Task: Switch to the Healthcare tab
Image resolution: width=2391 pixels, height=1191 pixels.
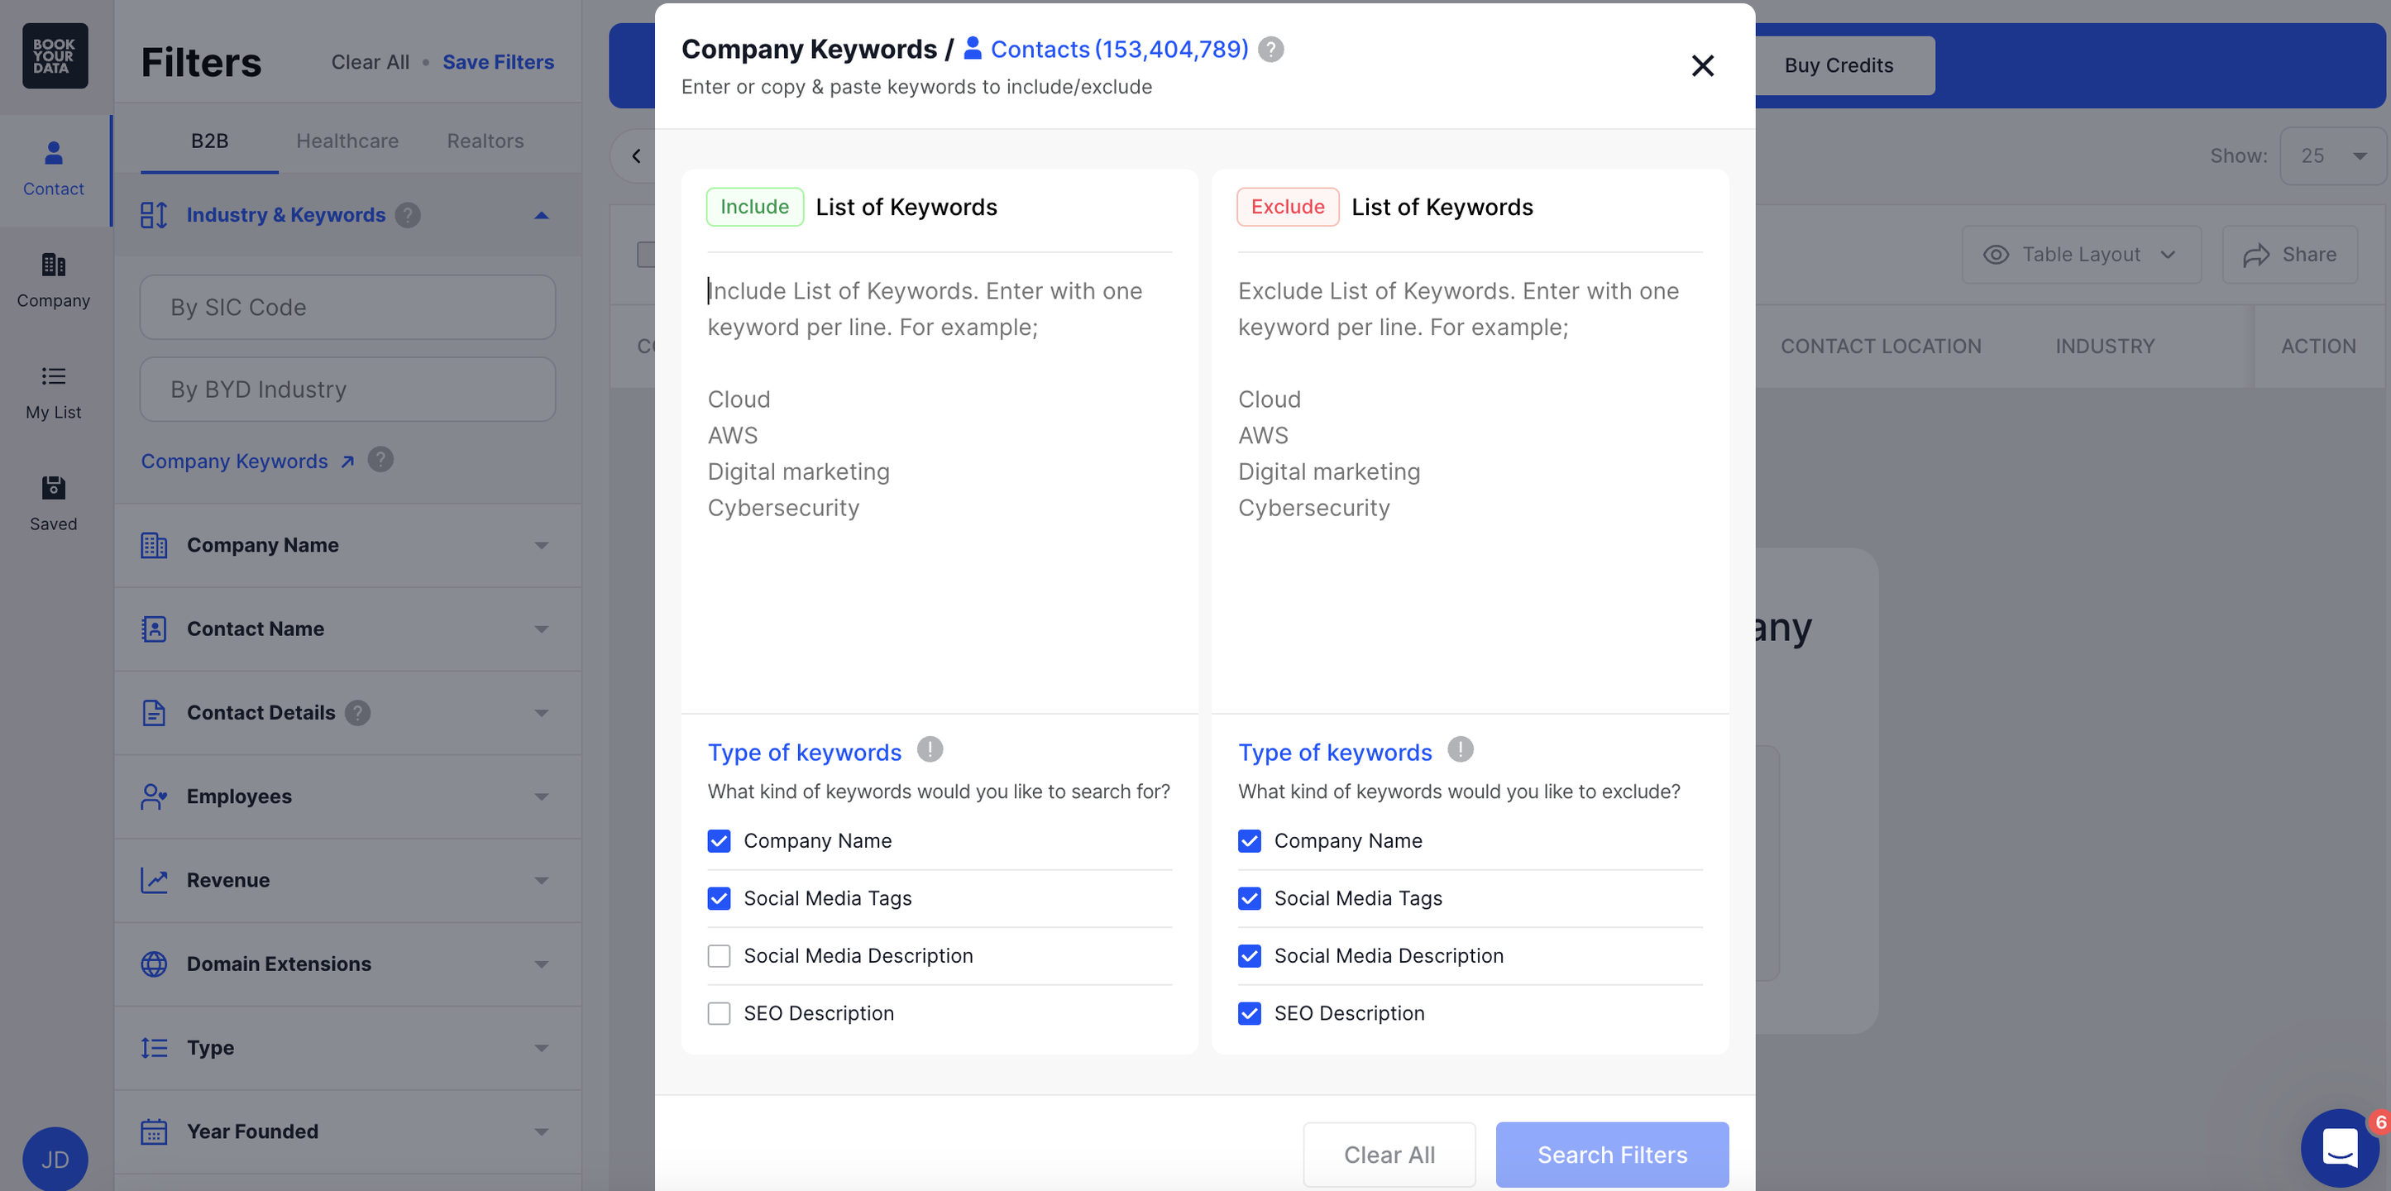Action: (x=347, y=141)
